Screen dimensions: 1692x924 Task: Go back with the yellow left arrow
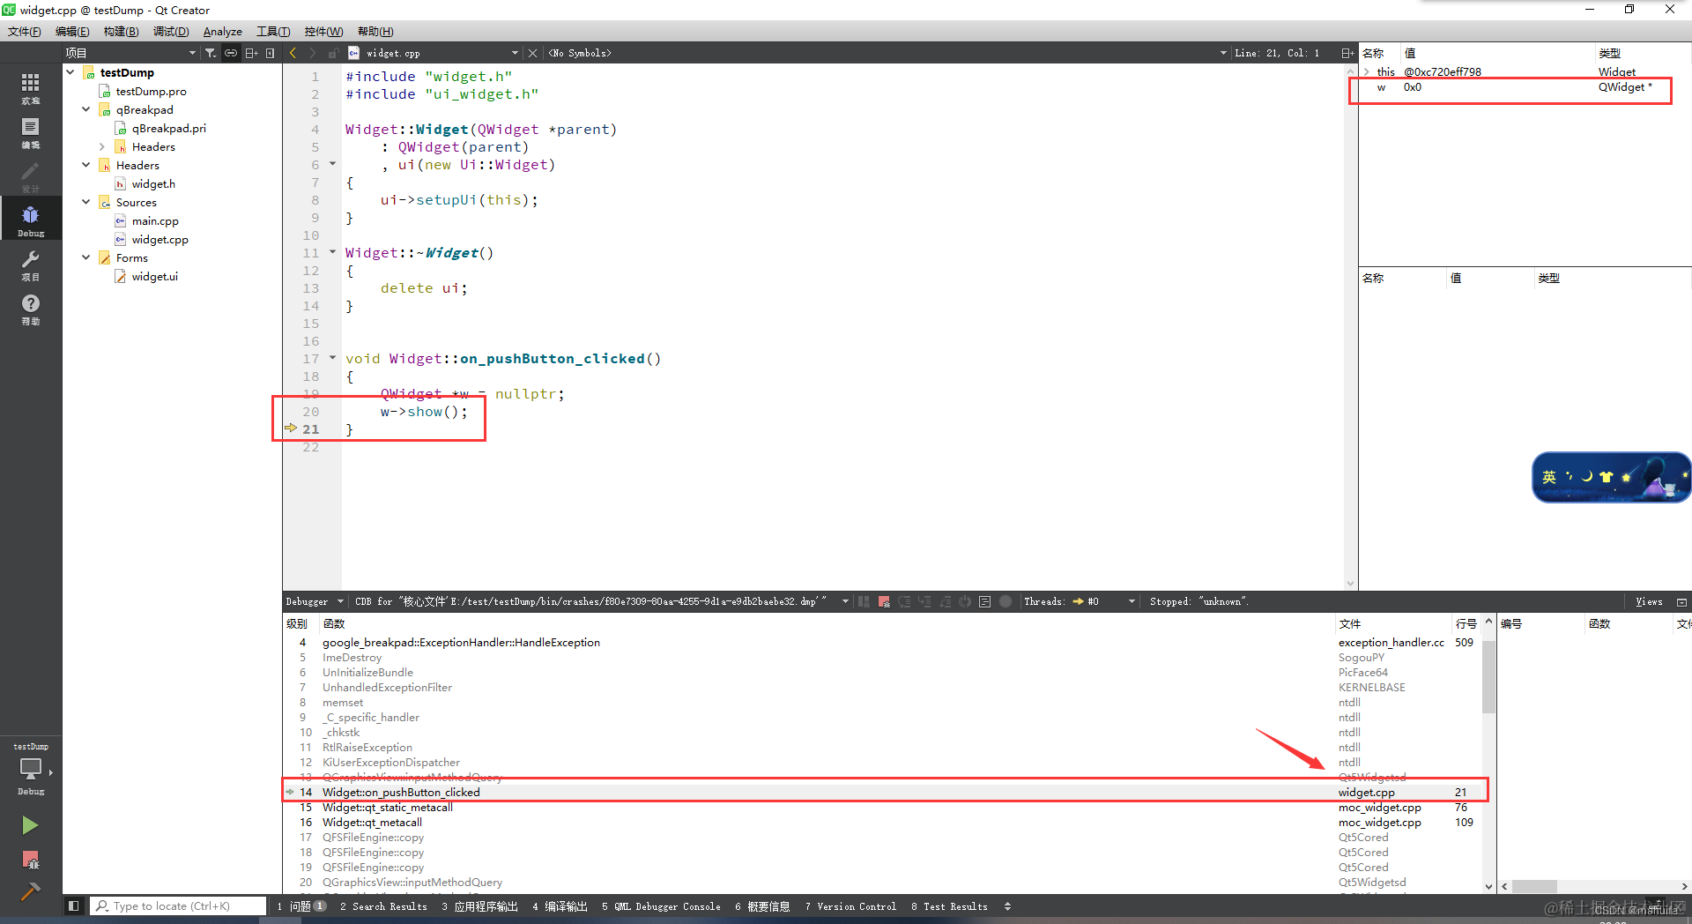pos(293,53)
